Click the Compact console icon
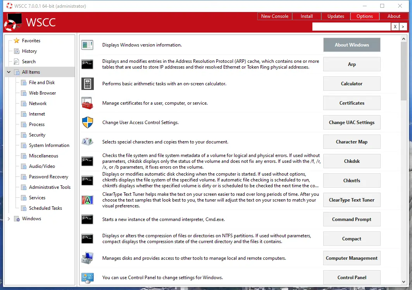 pyautogui.click(x=87, y=239)
